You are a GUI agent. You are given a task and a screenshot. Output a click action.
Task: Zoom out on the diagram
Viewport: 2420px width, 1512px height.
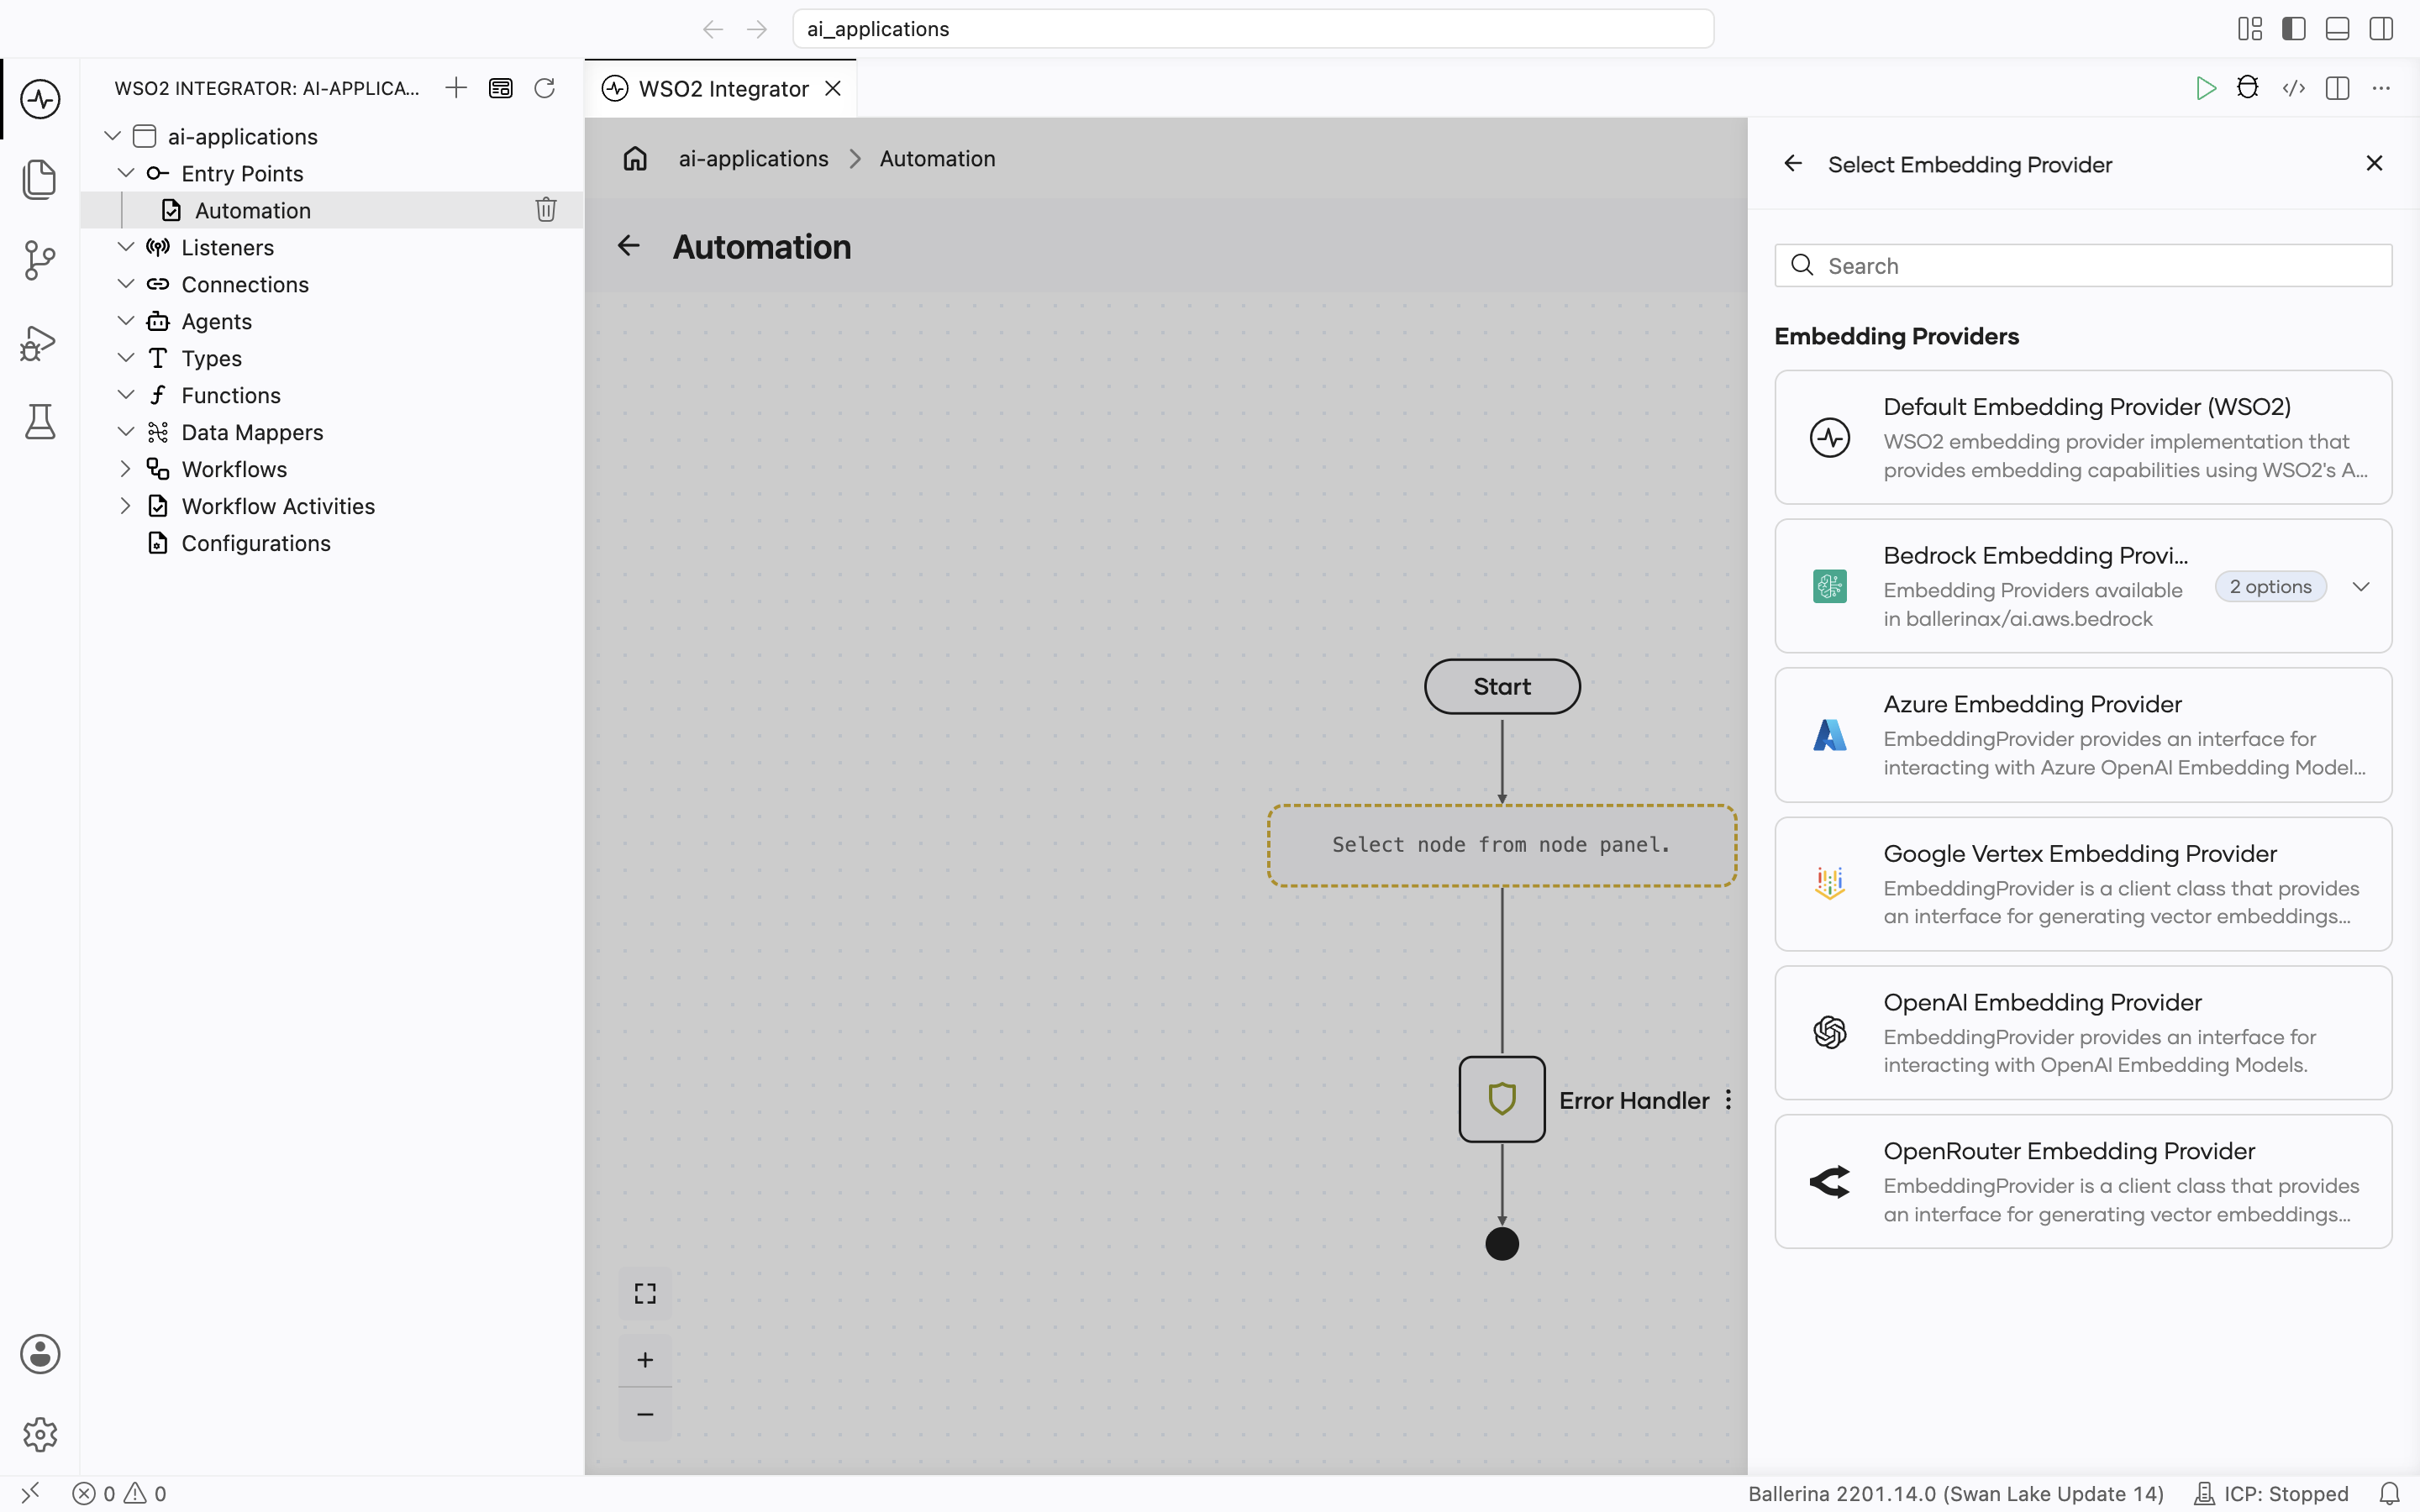point(645,1414)
